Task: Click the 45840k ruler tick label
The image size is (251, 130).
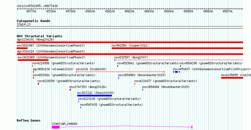Action: (x=169, y=11)
